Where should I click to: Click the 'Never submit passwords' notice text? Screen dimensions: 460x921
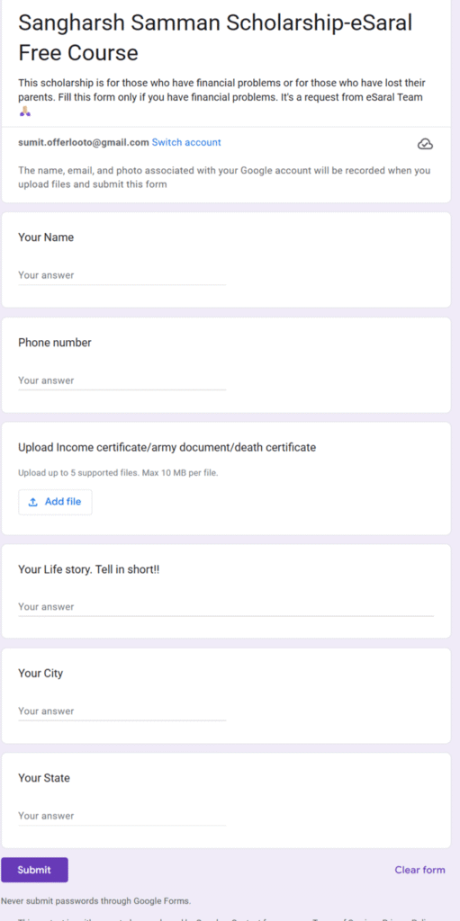[96, 901]
